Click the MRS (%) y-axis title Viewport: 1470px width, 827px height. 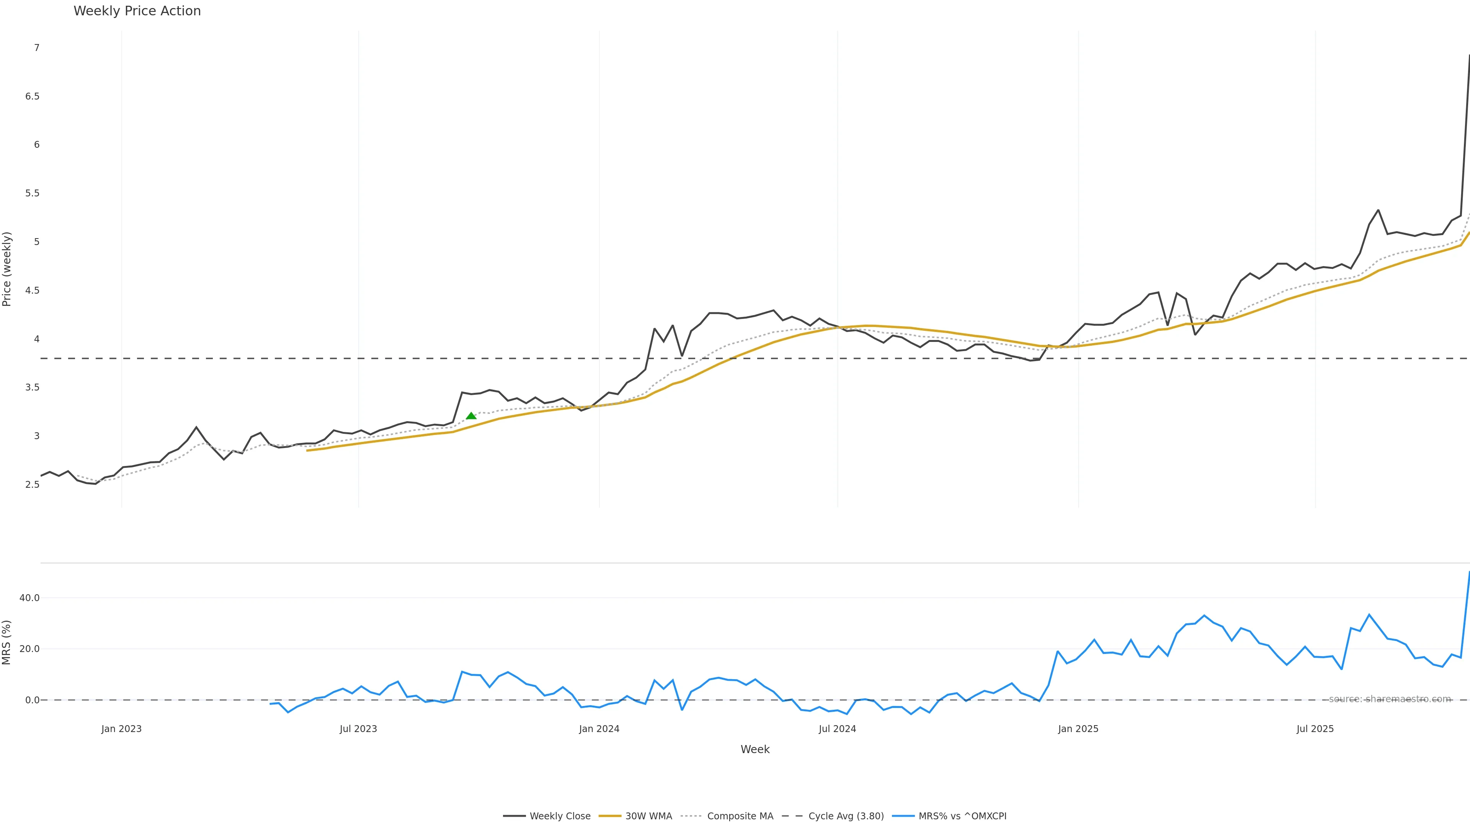click(x=7, y=642)
